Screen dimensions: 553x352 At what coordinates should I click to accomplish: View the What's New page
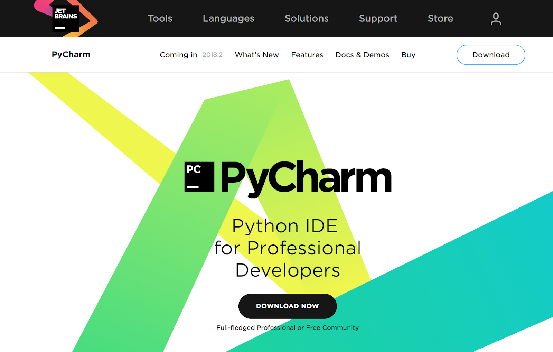(x=257, y=55)
